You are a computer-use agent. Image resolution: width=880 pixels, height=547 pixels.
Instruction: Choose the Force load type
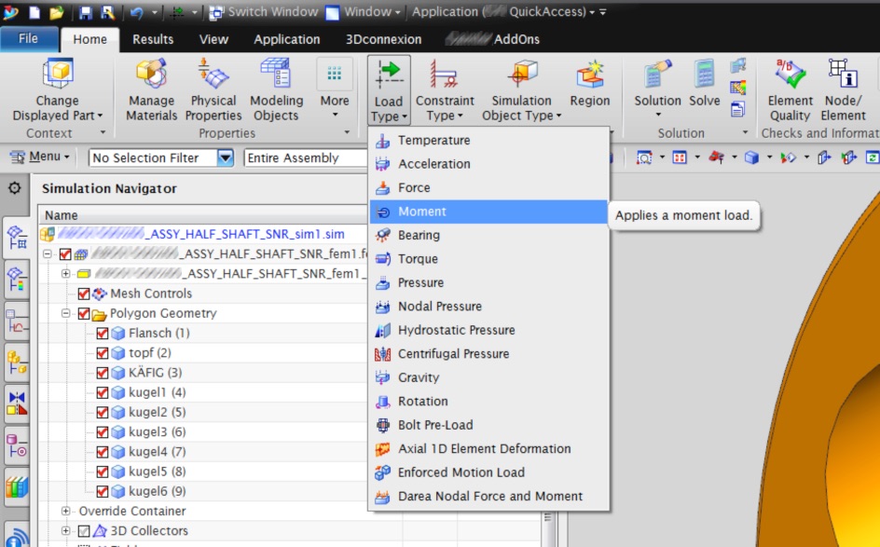tap(488, 188)
